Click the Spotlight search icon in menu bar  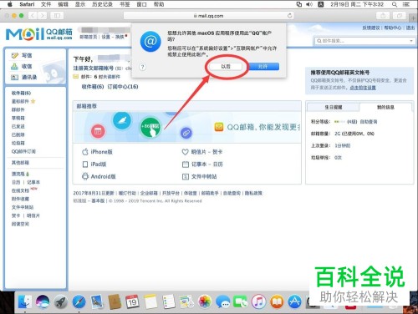coord(395,4)
